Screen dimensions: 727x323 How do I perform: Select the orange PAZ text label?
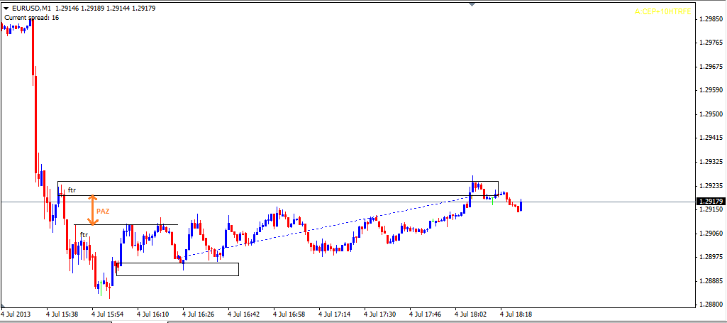103,211
